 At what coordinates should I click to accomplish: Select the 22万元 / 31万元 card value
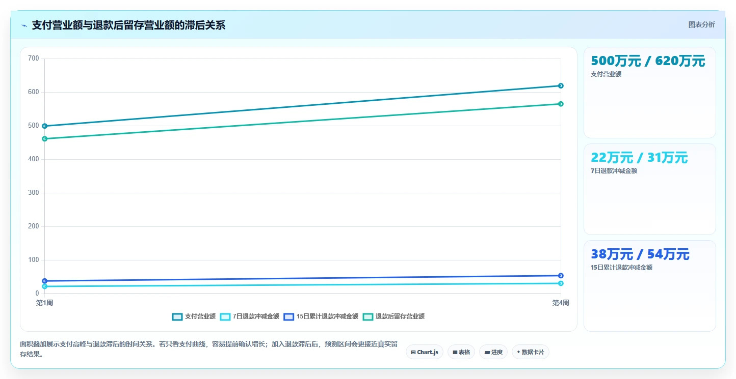tap(639, 158)
